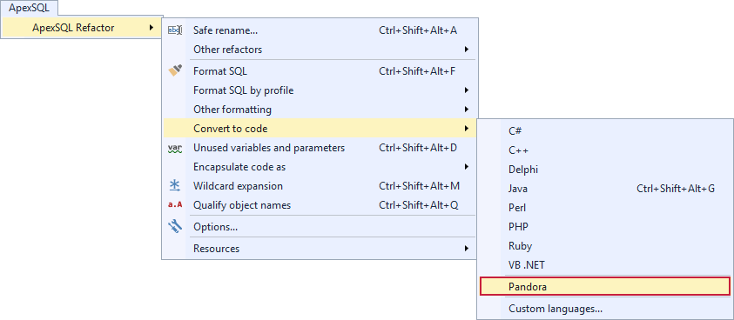Screen dimensions: 734x320
Task: Expand the Convert to code arrow
Action: pyautogui.click(x=467, y=128)
